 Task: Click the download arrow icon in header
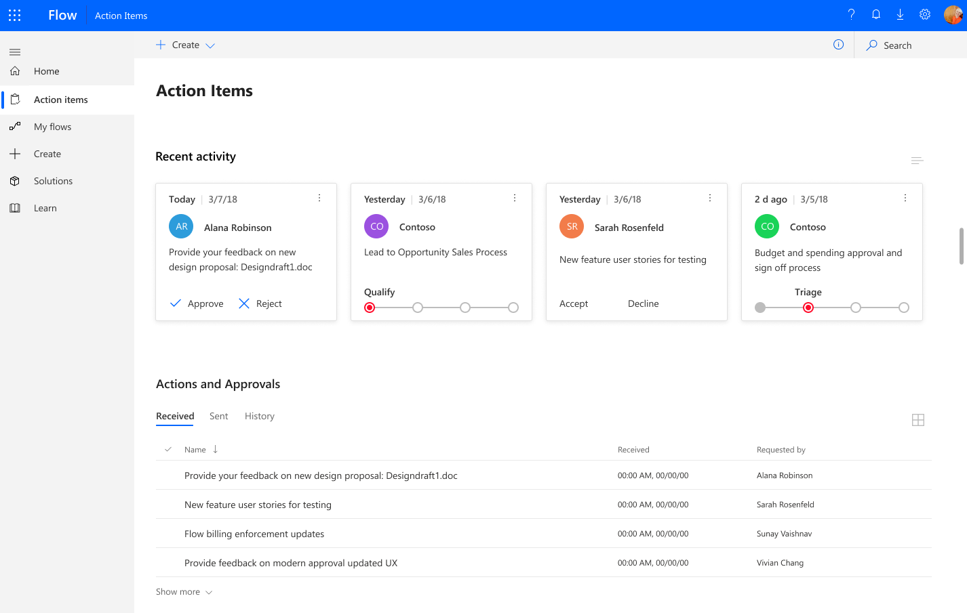click(x=901, y=14)
